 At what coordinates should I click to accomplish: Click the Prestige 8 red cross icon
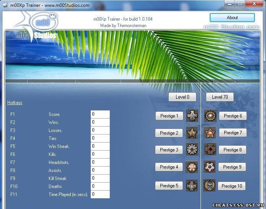tap(210, 150)
